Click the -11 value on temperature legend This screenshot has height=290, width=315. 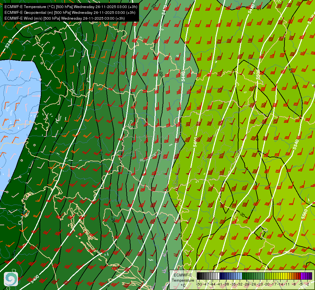[x=287, y=284]
